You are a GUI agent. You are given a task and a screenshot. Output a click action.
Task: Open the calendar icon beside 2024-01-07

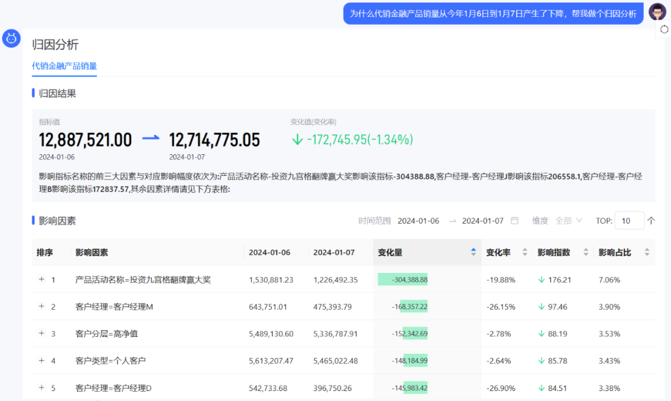pos(514,220)
